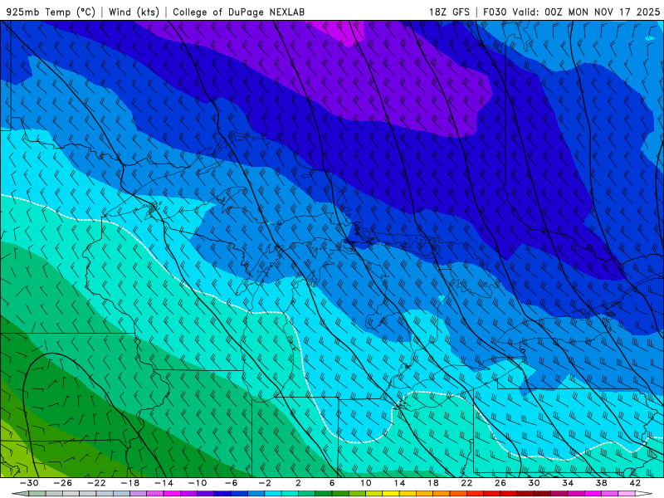
Task: Click the -18 legend value
Action: (x=130, y=483)
